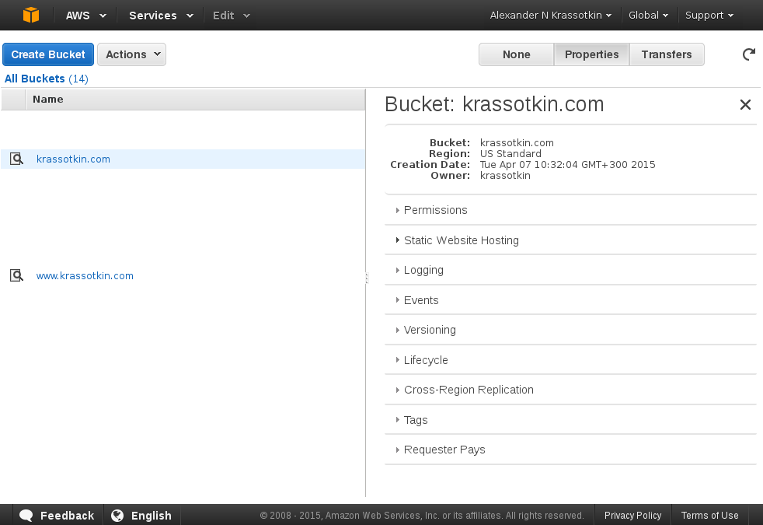Viewport: 763px width, 525px height.
Task: Click the Creation Date value text
Action: tap(567, 165)
